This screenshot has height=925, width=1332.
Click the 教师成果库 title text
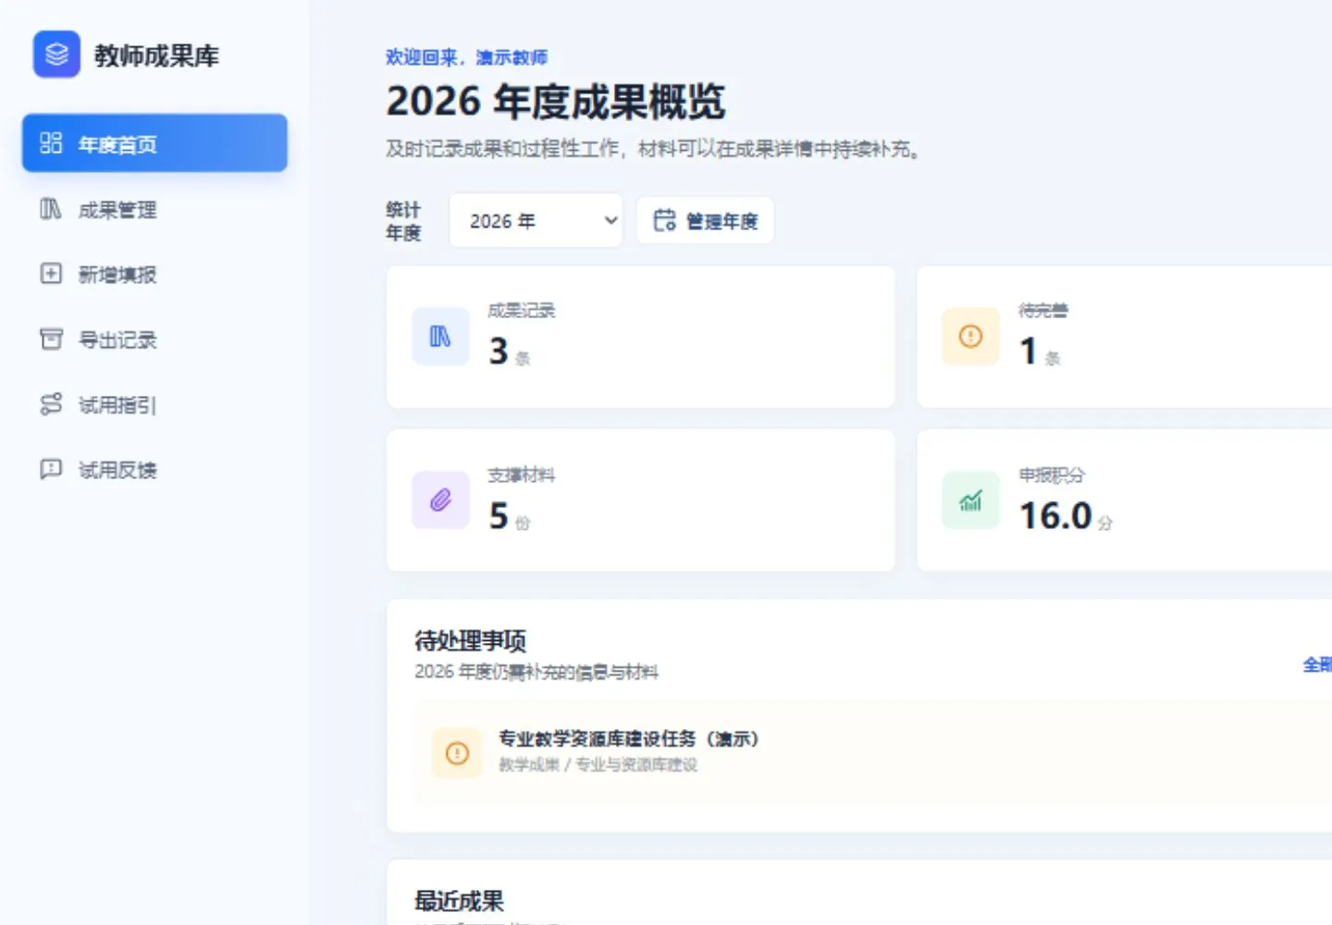(156, 55)
